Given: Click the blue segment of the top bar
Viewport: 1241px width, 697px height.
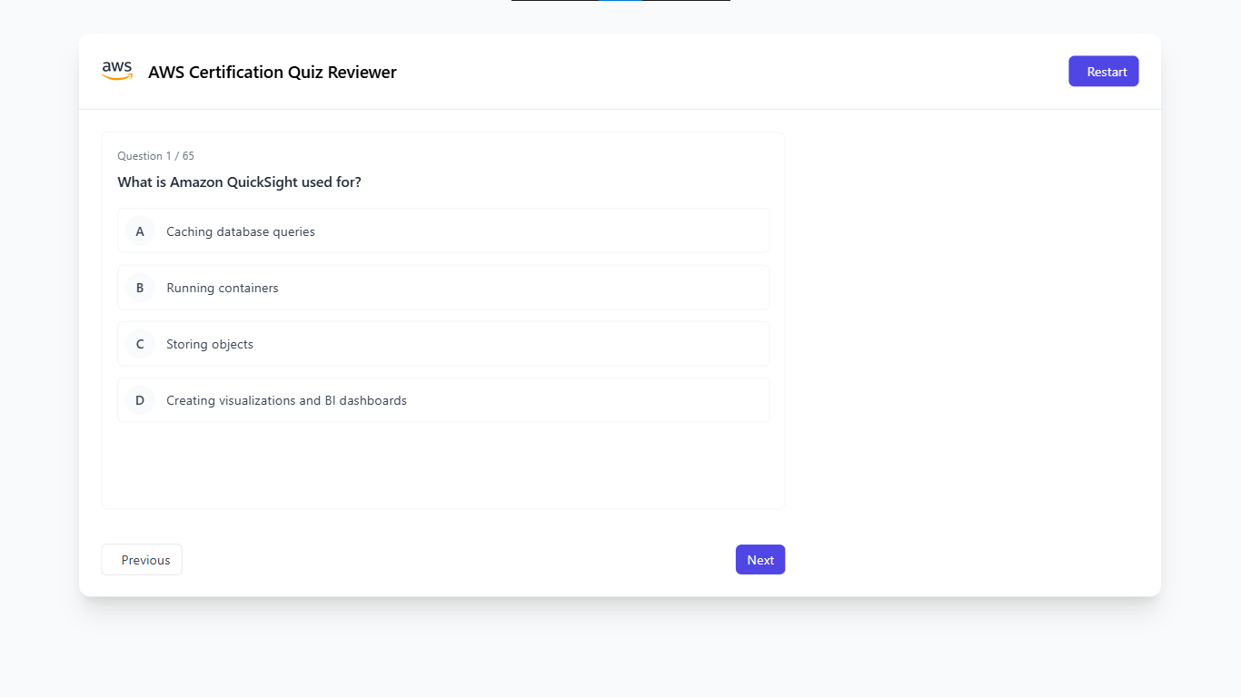Looking at the screenshot, I should tap(620, 1).
